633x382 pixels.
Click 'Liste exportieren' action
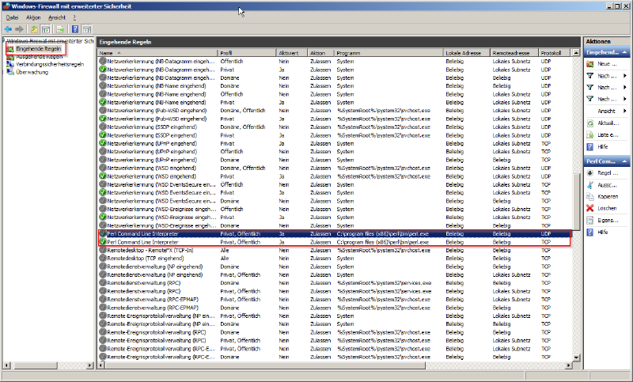click(x=590, y=134)
